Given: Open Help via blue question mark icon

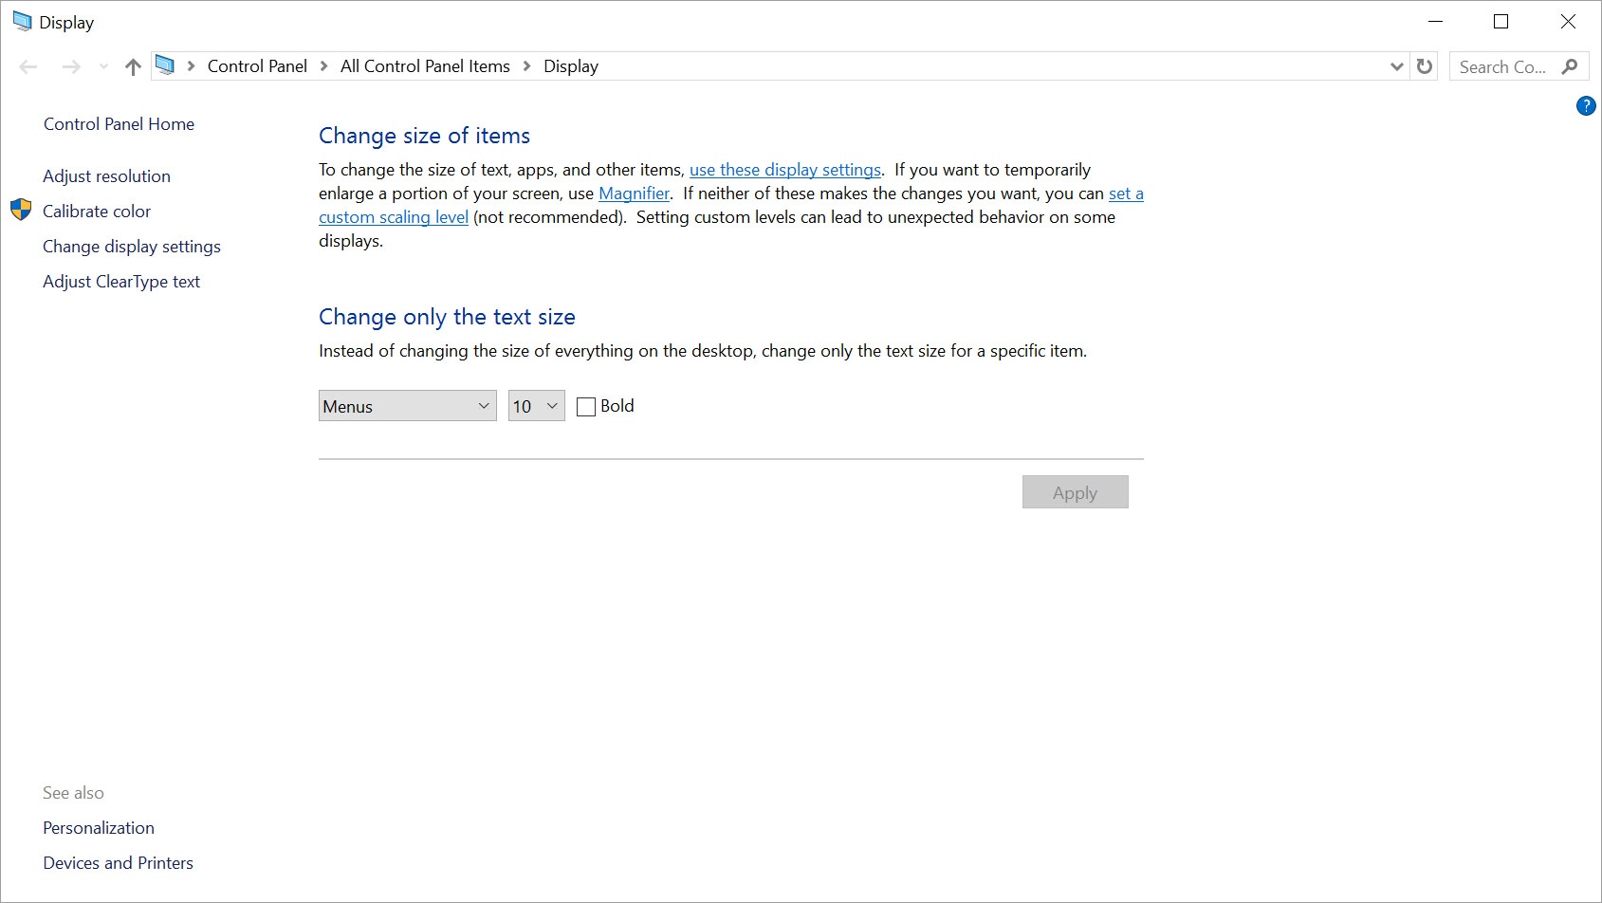Looking at the screenshot, I should coord(1586,106).
